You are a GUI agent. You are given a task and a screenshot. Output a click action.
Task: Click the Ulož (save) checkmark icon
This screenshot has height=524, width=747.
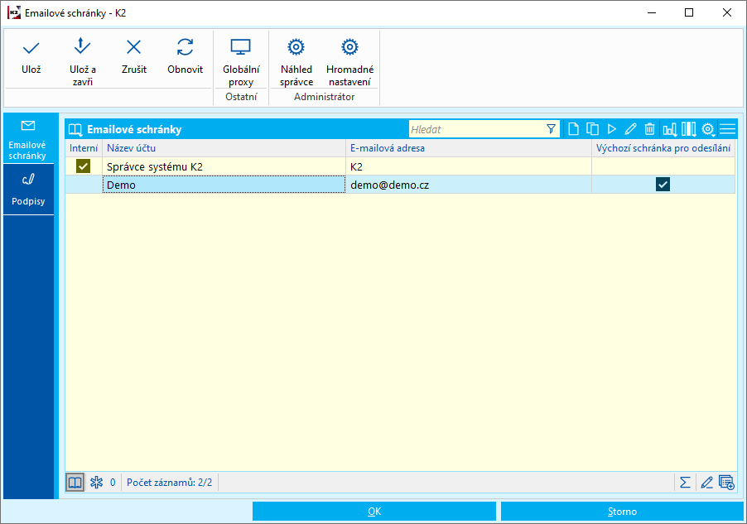[31, 48]
